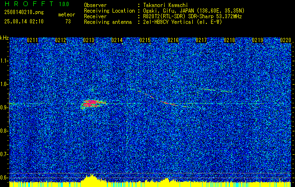Click the date stamp 25.08.14 02:10
This screenshot has width=295, height=187.
coord(24,22)
